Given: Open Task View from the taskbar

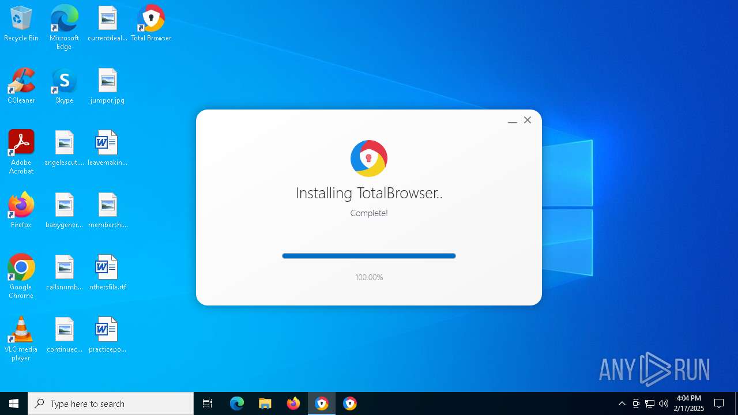Looking at the screenshot, I should tap(208, 403).
